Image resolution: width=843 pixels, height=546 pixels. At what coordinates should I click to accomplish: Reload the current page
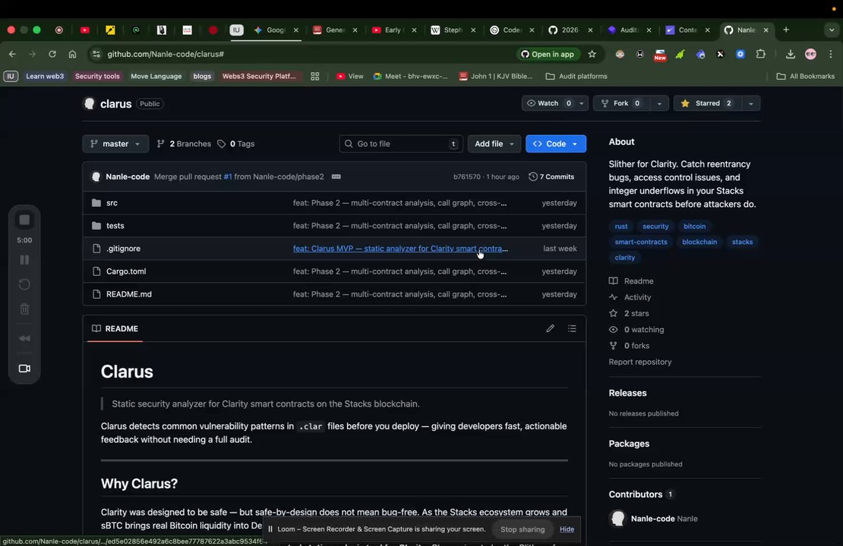(52, 55)
